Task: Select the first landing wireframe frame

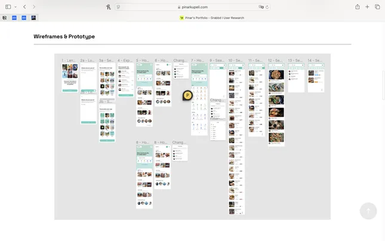Action: pyautogui.click(x=70, y=78)
